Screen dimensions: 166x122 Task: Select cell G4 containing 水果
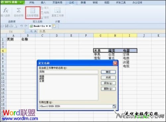pyautogui.click(x=101, y=51)
